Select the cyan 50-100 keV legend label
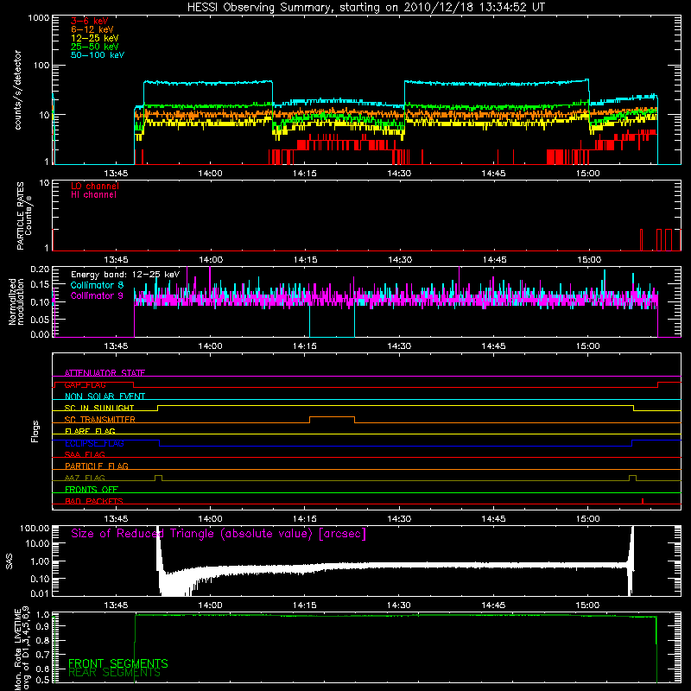Image resolution: width=691 pixels, height=691 pixels. click(x=98, y=55)
